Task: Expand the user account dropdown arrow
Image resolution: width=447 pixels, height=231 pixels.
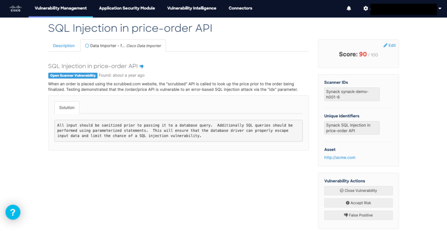Action: (x=439, y=8)
